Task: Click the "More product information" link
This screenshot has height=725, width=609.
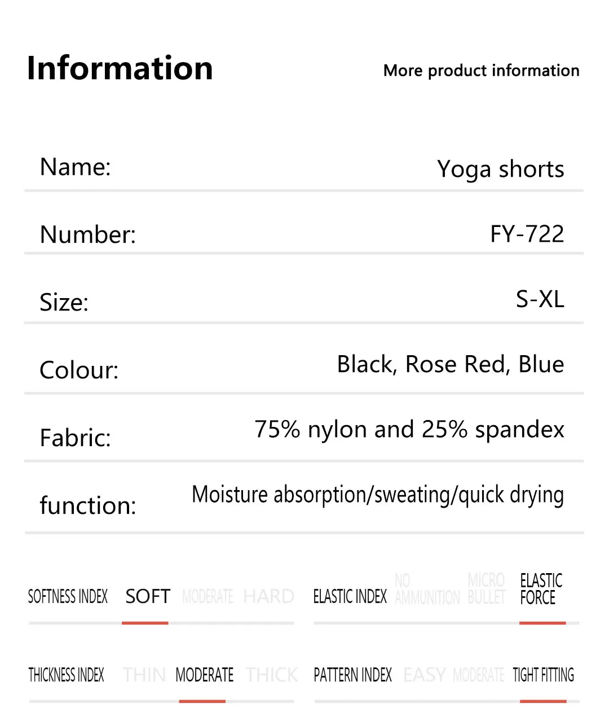Action: tap(481, 71)
